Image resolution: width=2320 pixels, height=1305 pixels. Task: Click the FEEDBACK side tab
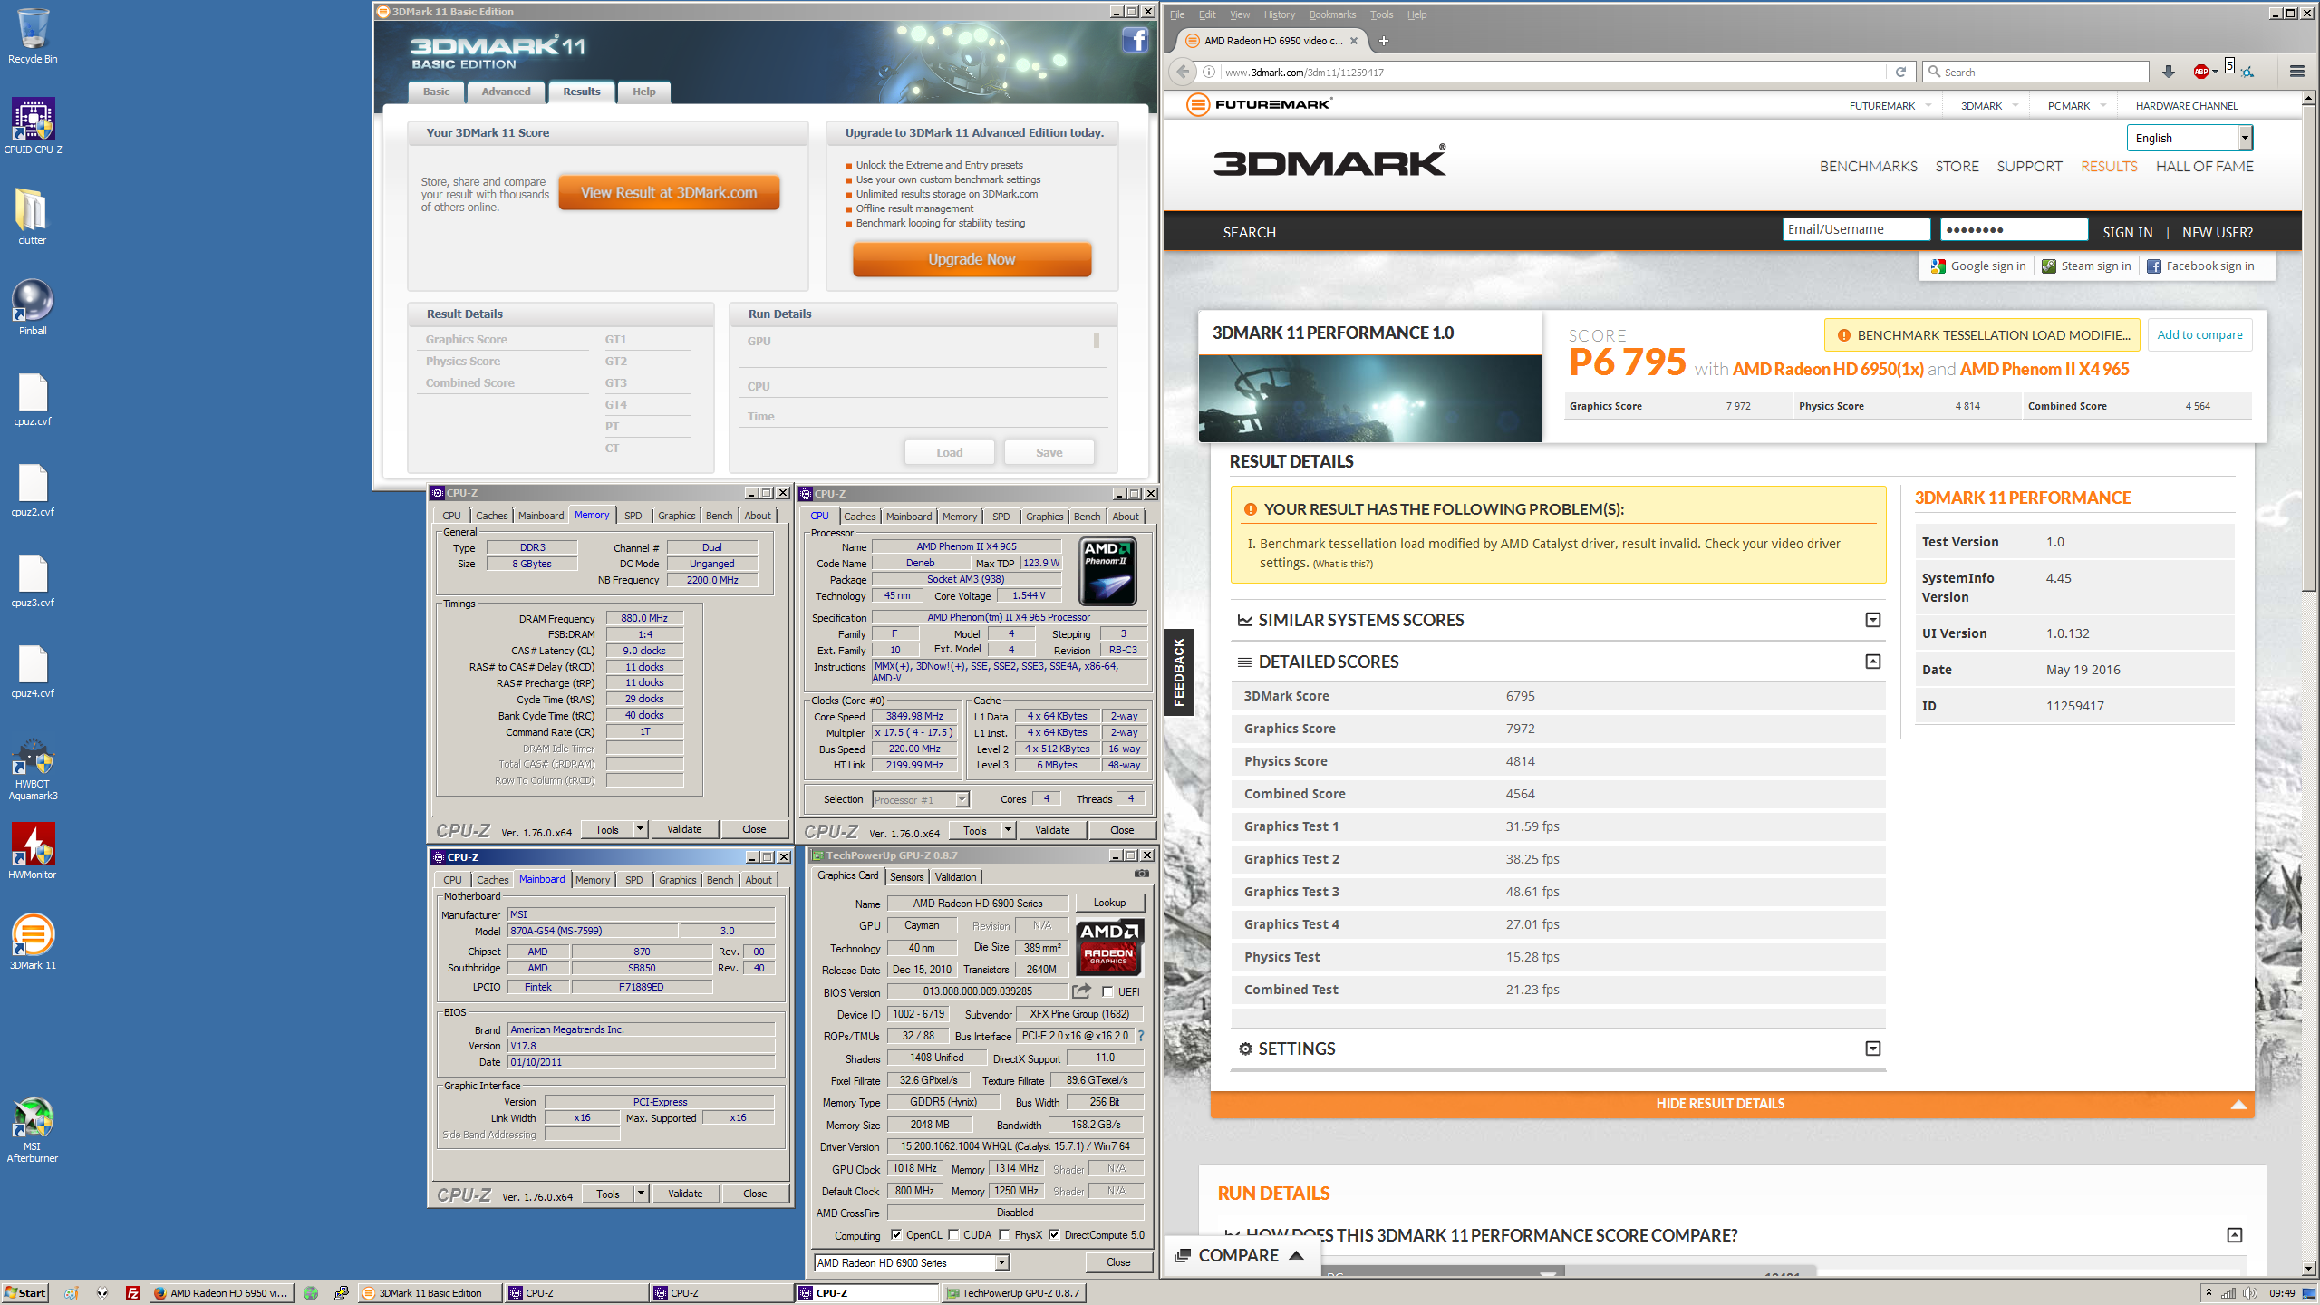tap(1178, 672)
